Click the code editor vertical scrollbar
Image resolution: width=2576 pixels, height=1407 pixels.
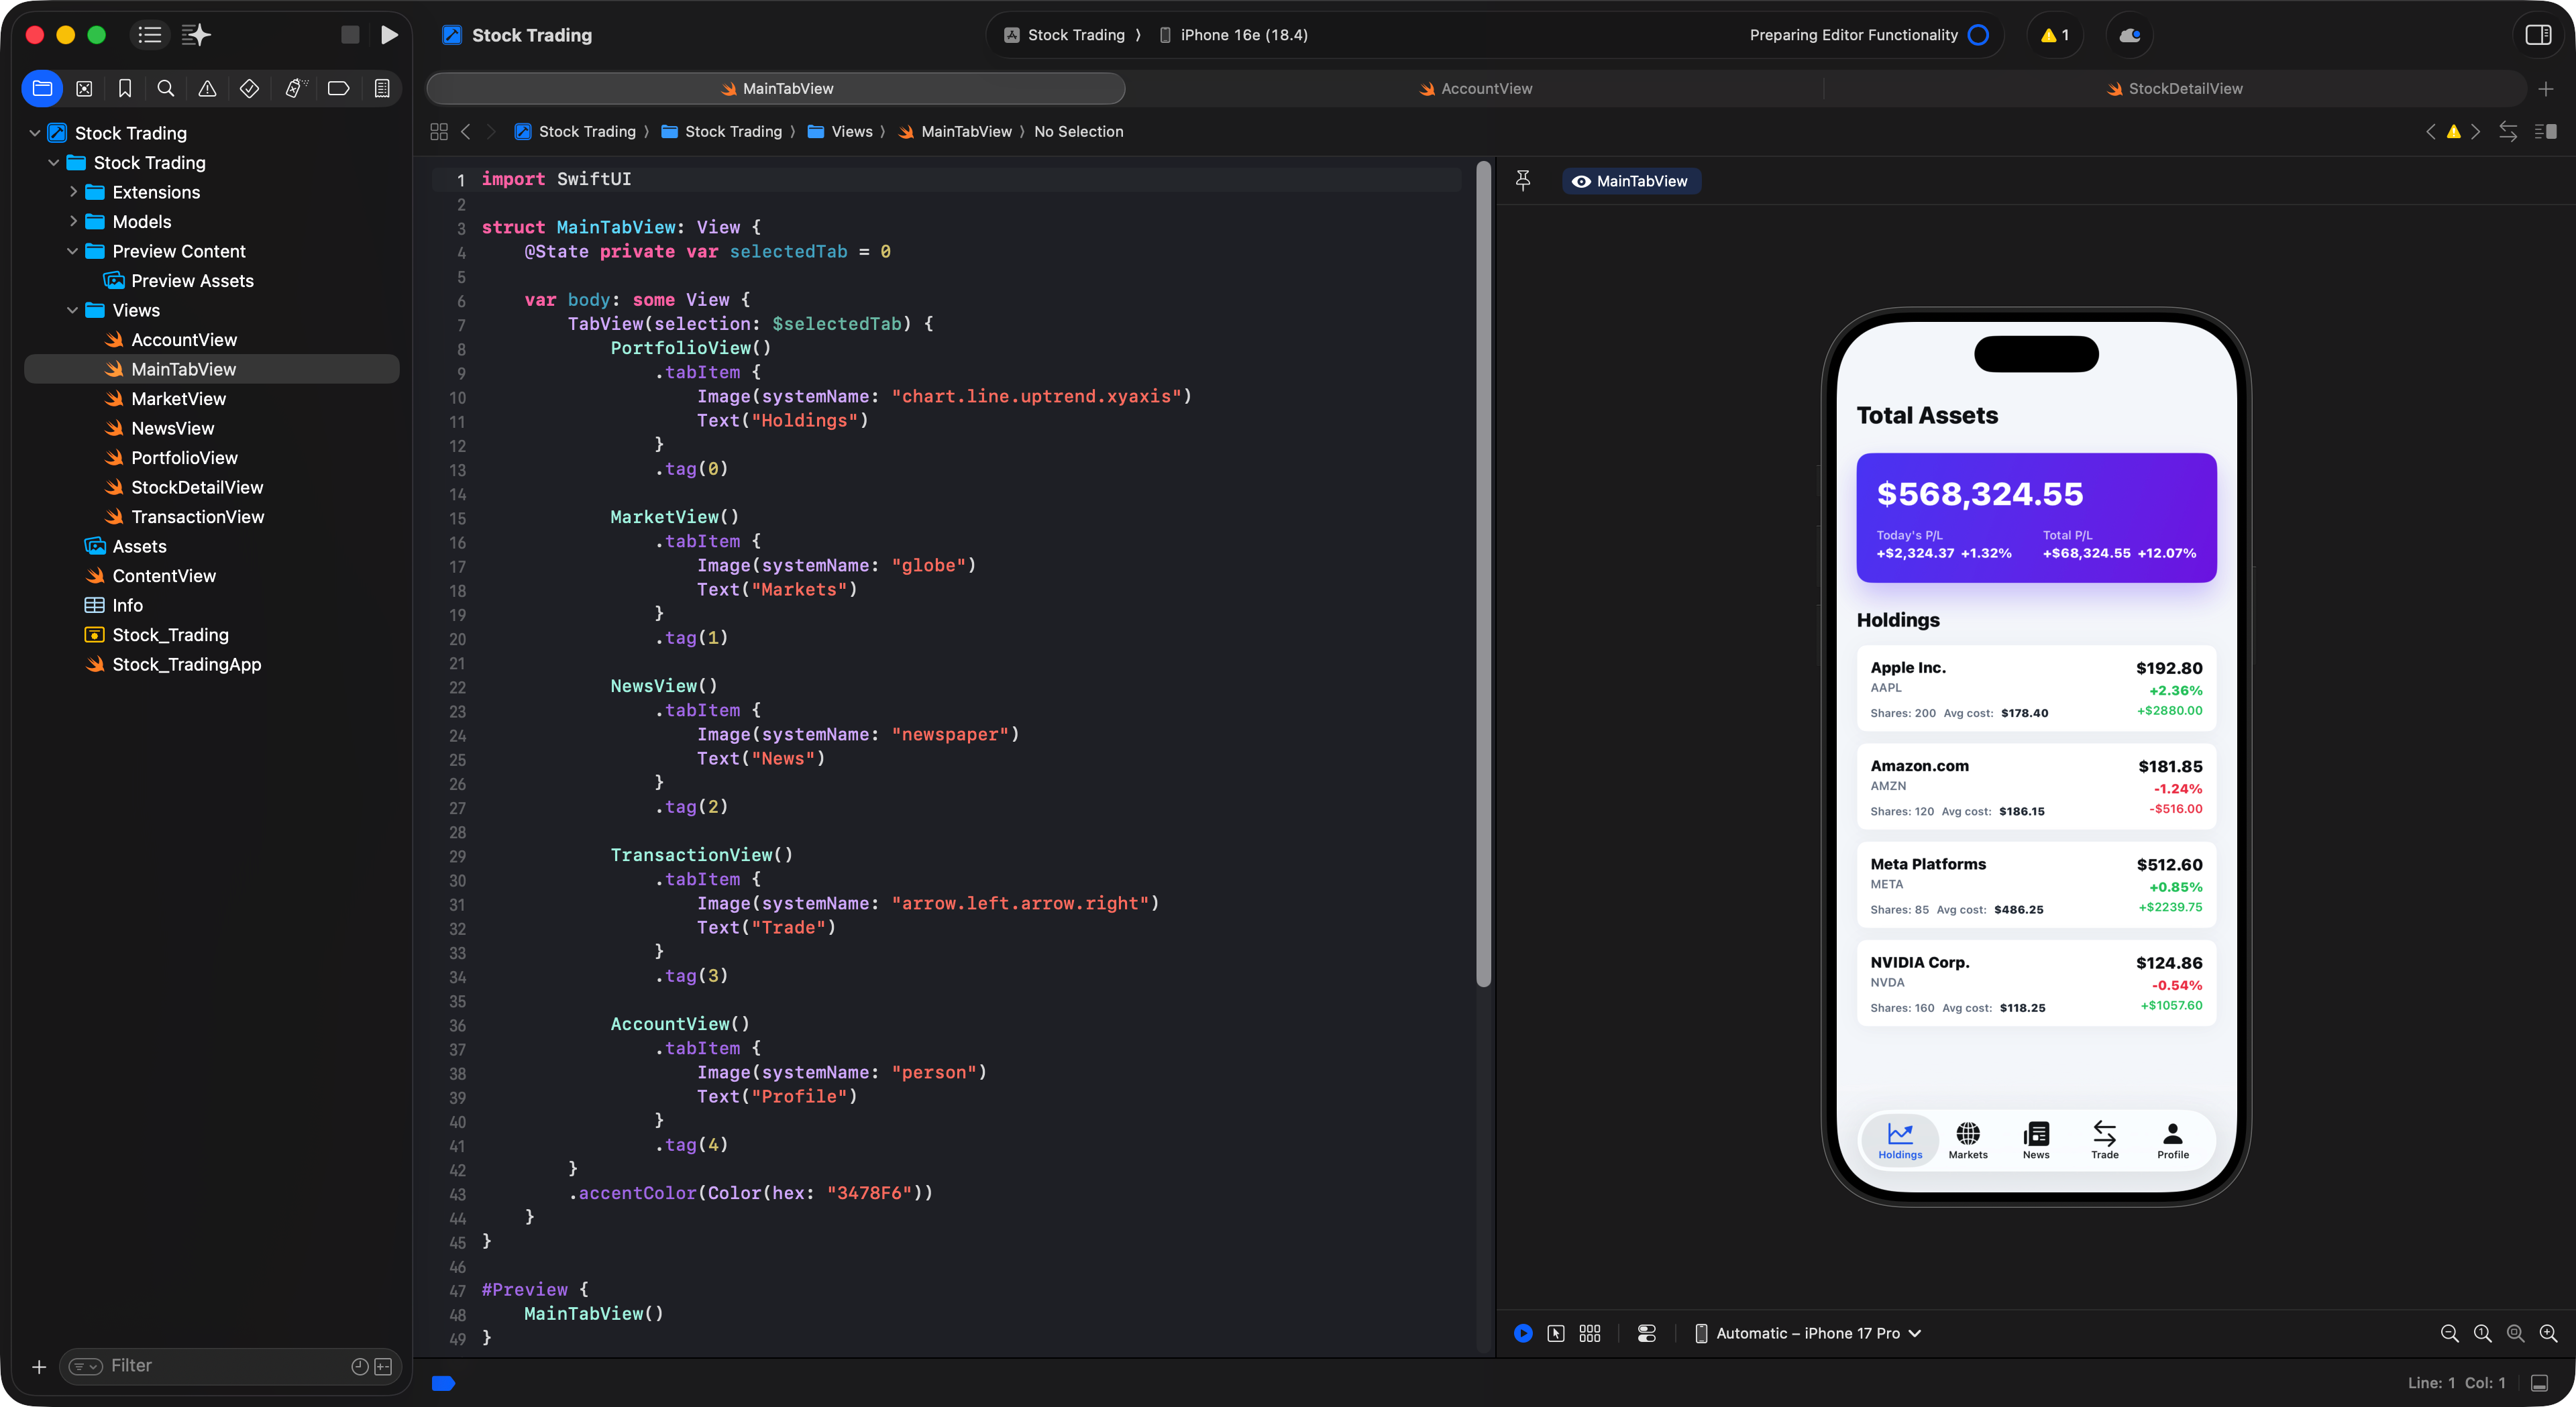1483,575
